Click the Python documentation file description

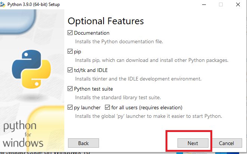[x=119, y=41]
